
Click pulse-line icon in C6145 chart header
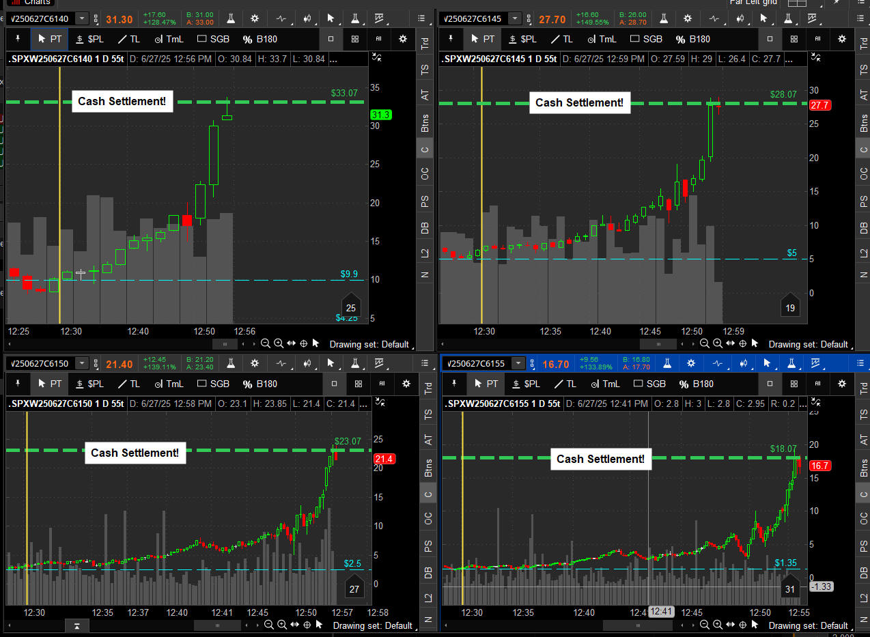coord(716,18)
